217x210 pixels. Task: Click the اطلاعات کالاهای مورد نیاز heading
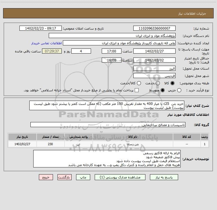click(x=188, y=115)
